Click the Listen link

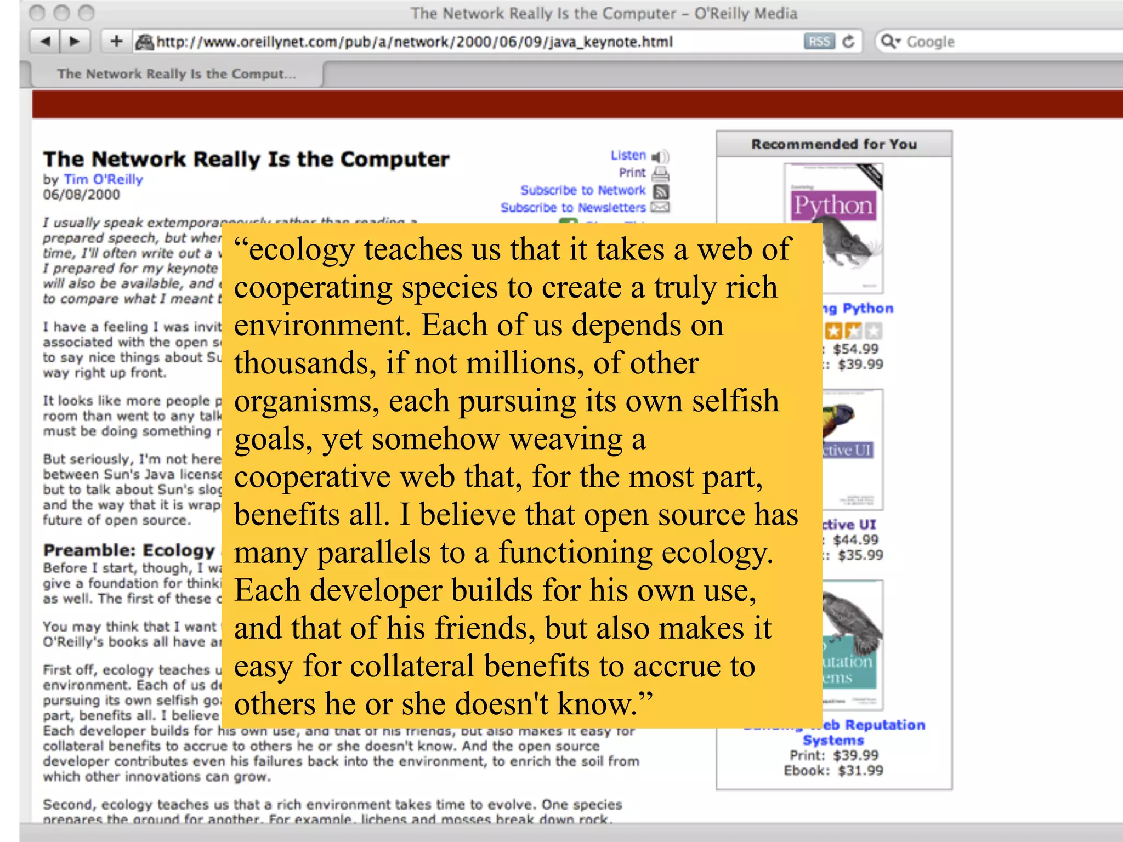pyautogui.click(x=628, y=155)
